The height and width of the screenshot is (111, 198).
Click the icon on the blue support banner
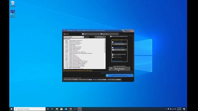[x=107, y=76]
